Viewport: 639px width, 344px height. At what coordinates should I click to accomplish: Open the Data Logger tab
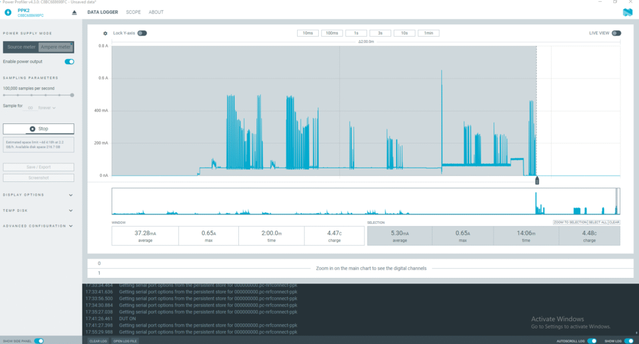click(103, 12)
